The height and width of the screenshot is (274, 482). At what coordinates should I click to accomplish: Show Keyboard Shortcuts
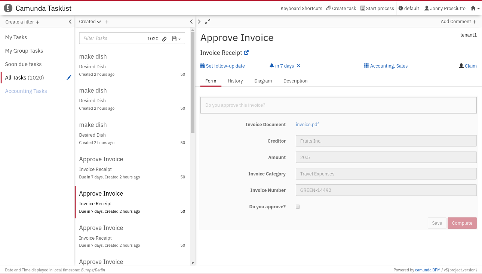[x=301, y=8]
